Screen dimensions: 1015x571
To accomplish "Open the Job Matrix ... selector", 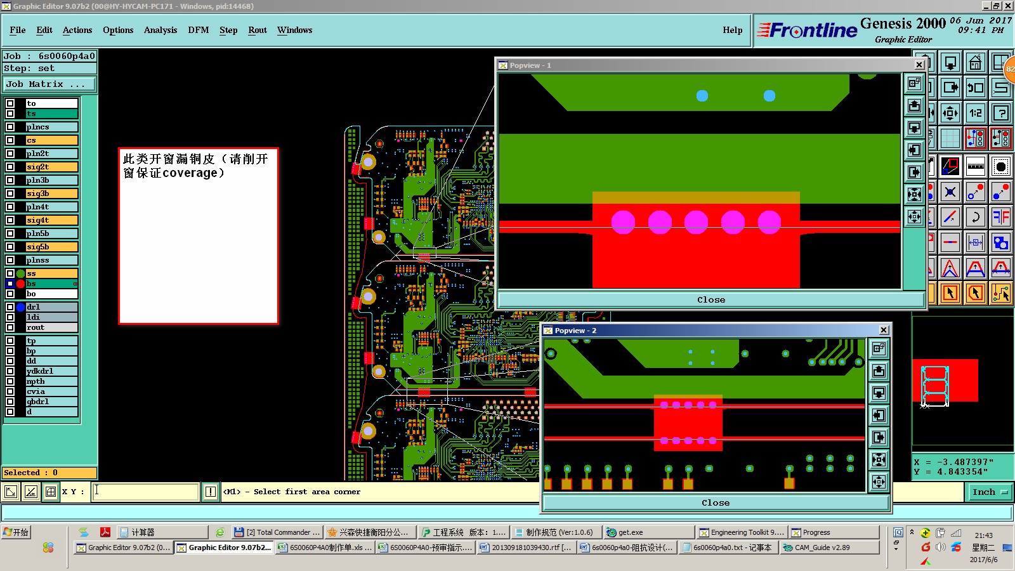I will [49, 84].
